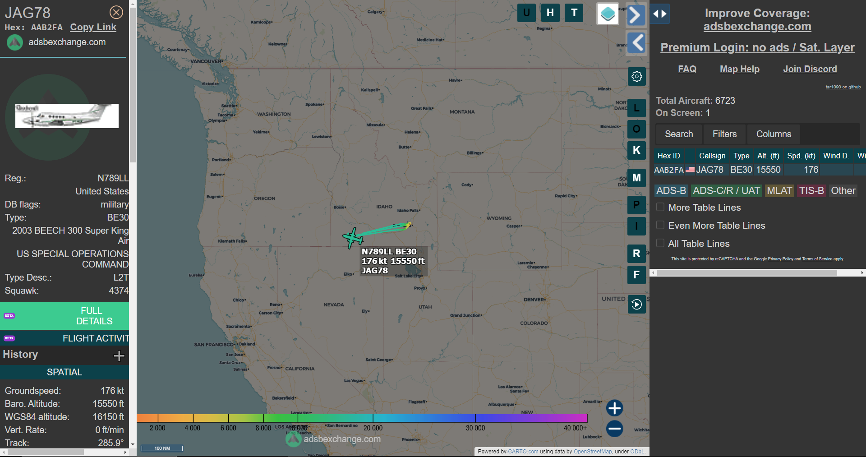The height and width of the screenshot is (457, 866).
Task: Toggle sidebar width double-arrow button
Action: point(660,14)
